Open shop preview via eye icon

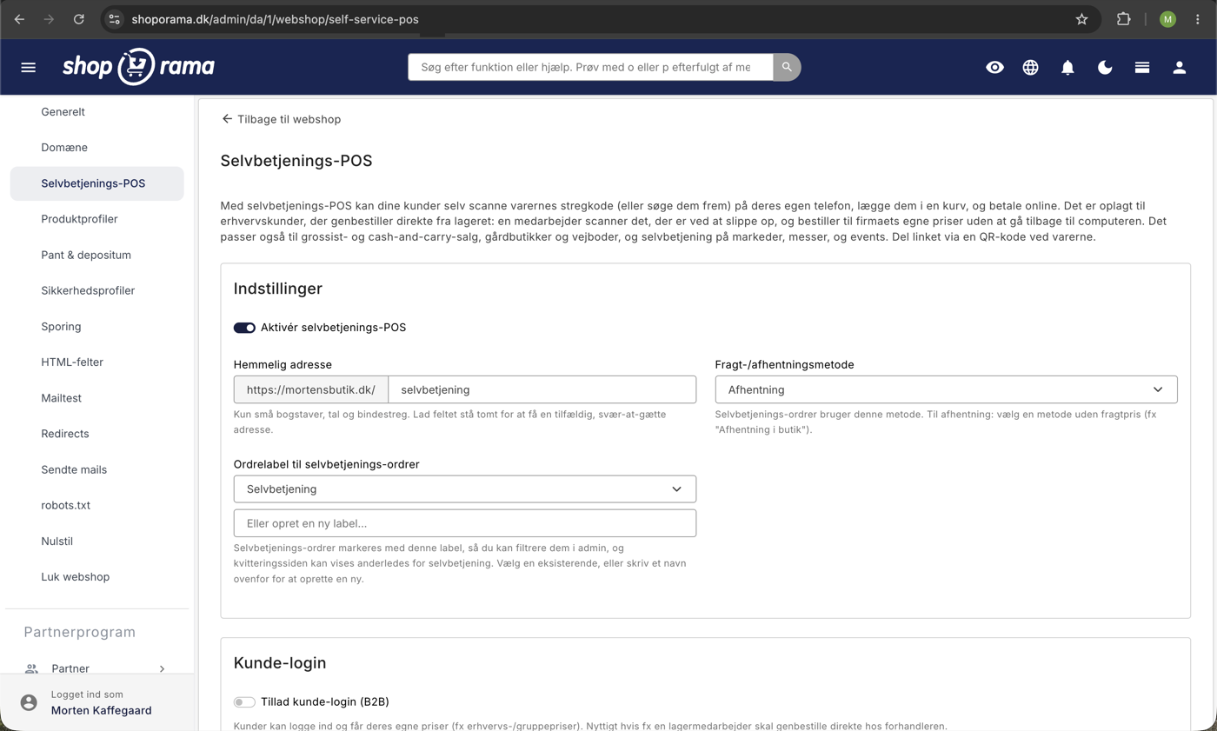tap(994, 67)
